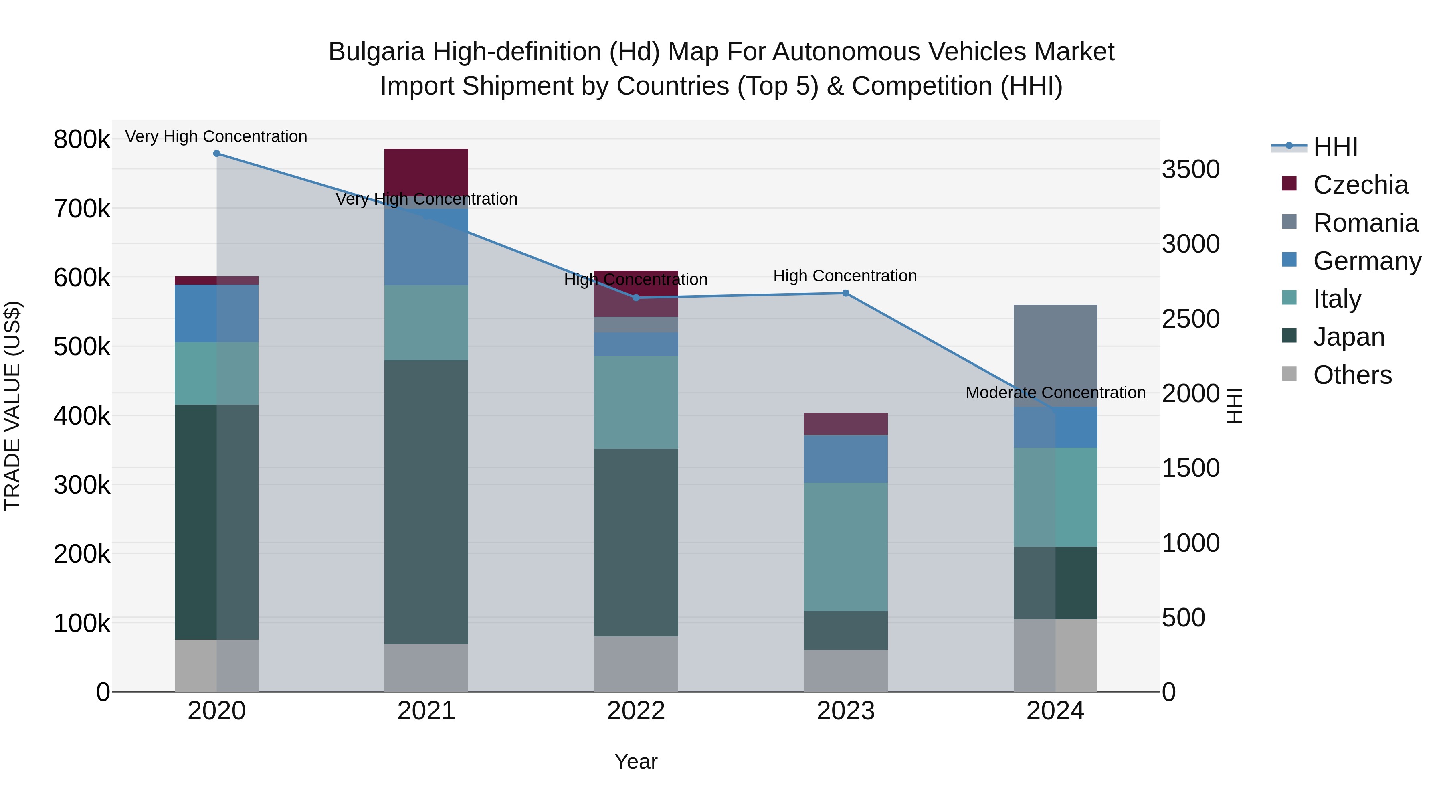Viewport: 1443px width, 812px height.
Task: Click Italy teal legend swatch
Action: (x=1289, y=297)
